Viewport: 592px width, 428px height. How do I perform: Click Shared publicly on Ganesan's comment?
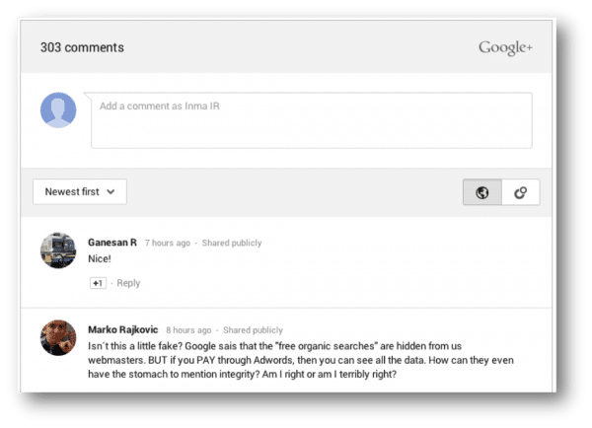click(232, 243)
